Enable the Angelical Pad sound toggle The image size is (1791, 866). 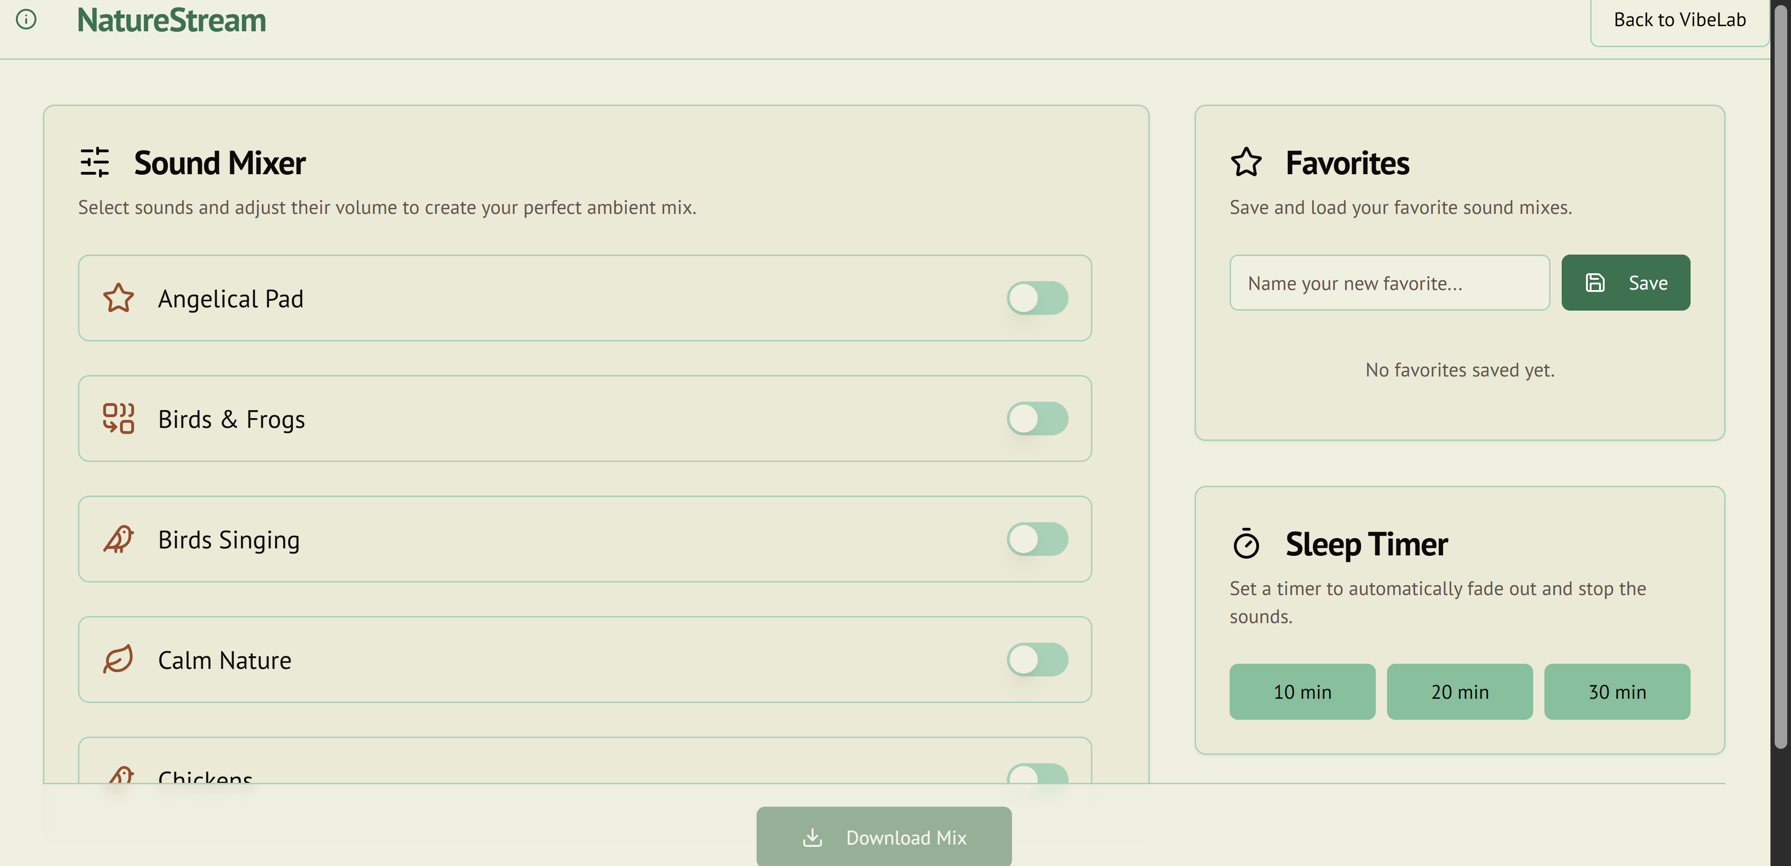(x=1037, y=298)
